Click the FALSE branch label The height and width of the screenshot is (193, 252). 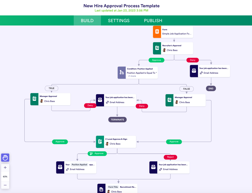(x=186, y=89)
